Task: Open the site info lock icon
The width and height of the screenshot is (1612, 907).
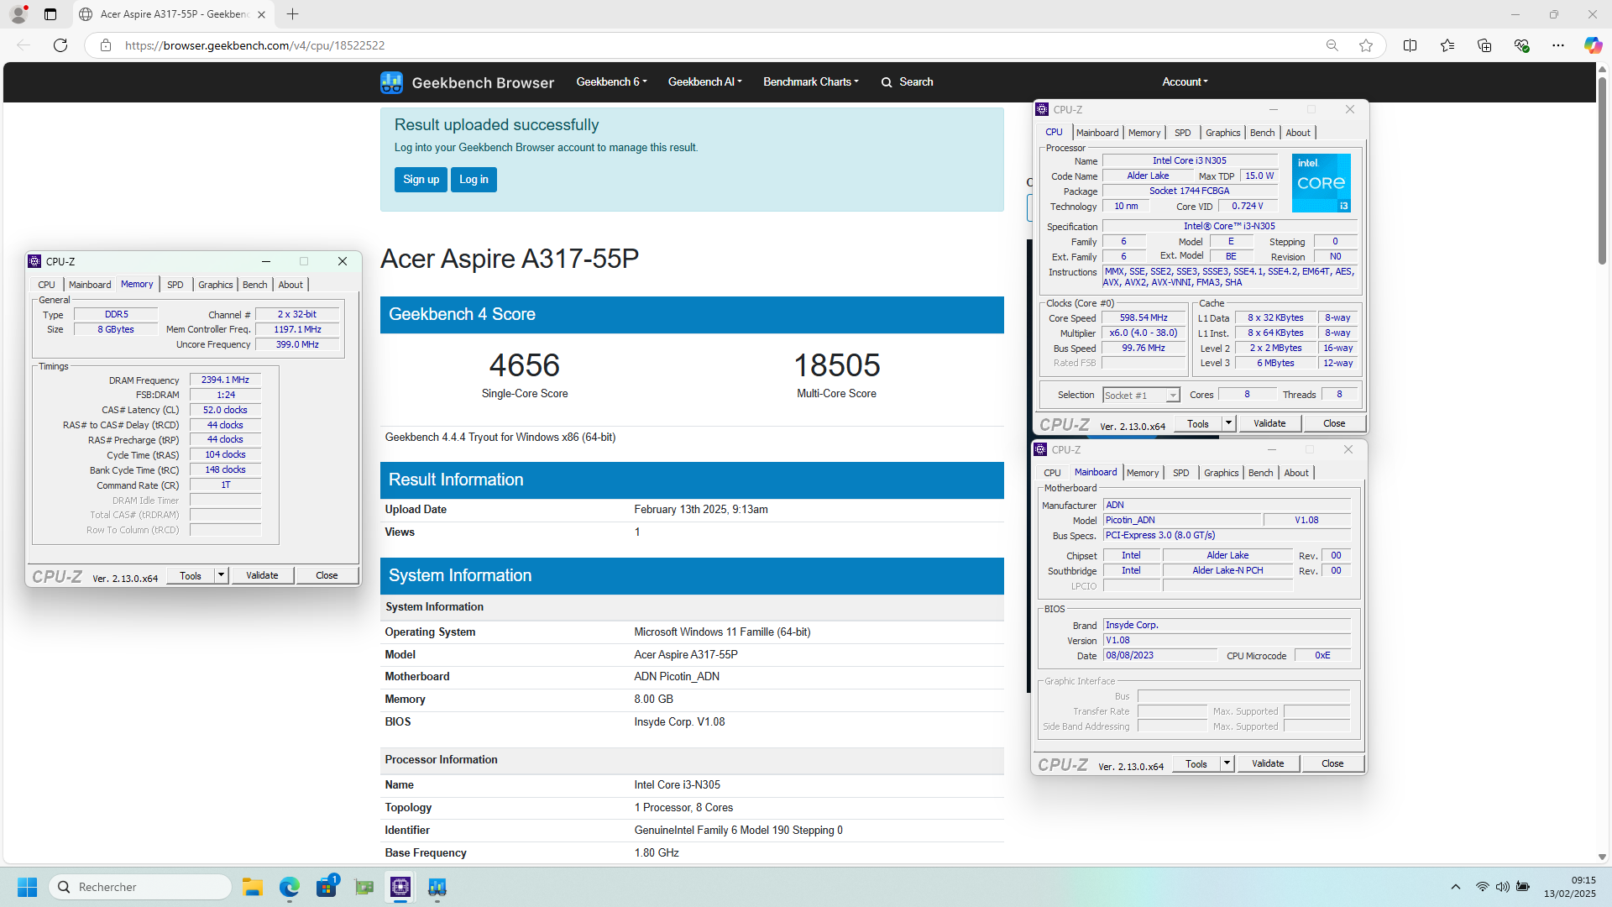Action: click(106, 45)
